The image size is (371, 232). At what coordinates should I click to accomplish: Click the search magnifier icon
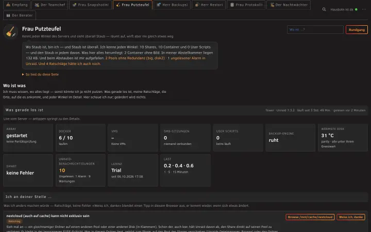(x=324, y=9)
